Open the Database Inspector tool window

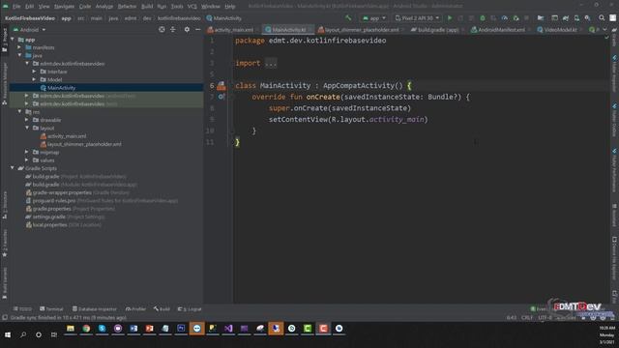coord(95,309)
